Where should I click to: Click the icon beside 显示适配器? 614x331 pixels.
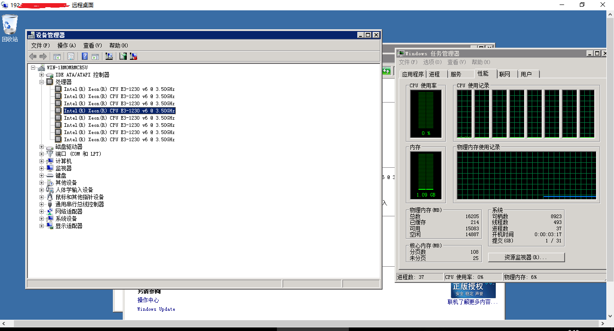tap(50, 226)
